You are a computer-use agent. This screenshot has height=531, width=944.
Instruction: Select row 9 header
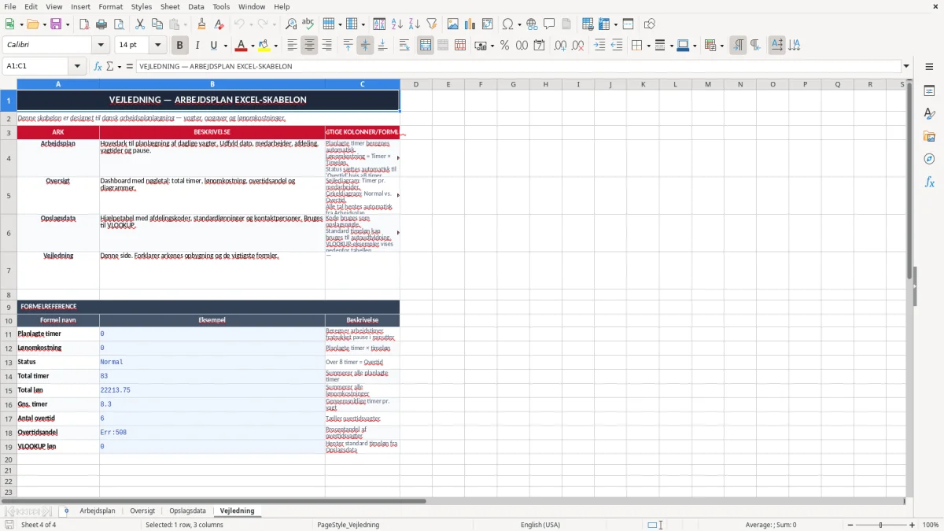[8, 307]
